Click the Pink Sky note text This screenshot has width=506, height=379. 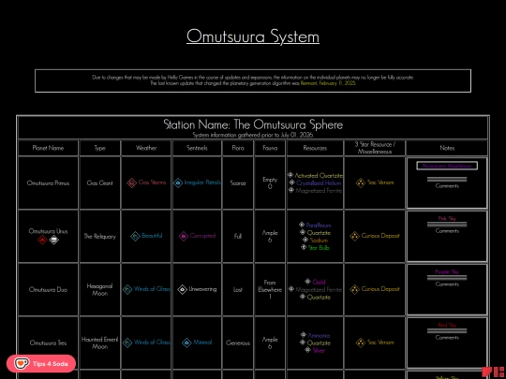[447, 218]
